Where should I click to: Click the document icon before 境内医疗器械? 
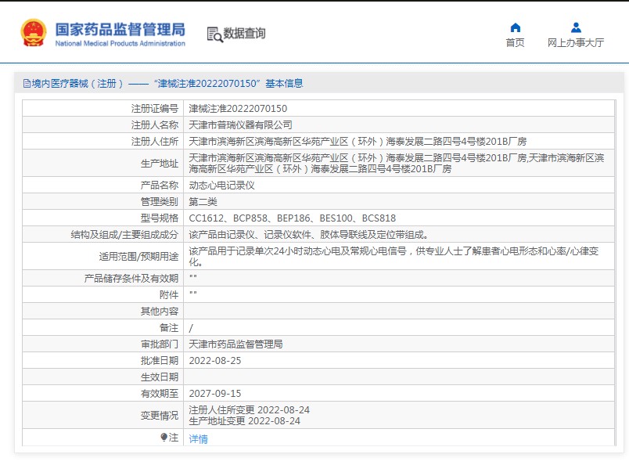pos(27,84)
